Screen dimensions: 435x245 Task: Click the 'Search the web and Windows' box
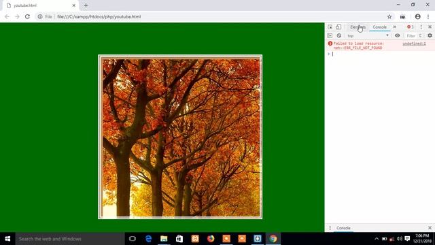point(70,239)
